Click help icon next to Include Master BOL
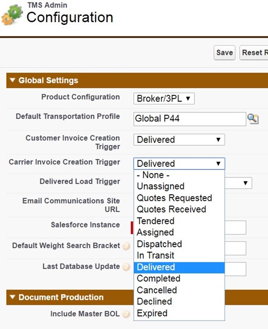 point(126,314)
